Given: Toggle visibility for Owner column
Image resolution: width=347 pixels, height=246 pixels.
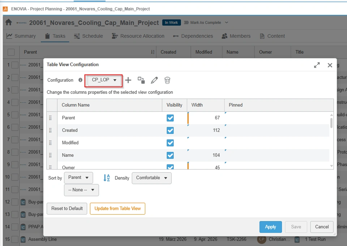Looking at the screenshot, I should click(170, 167).
